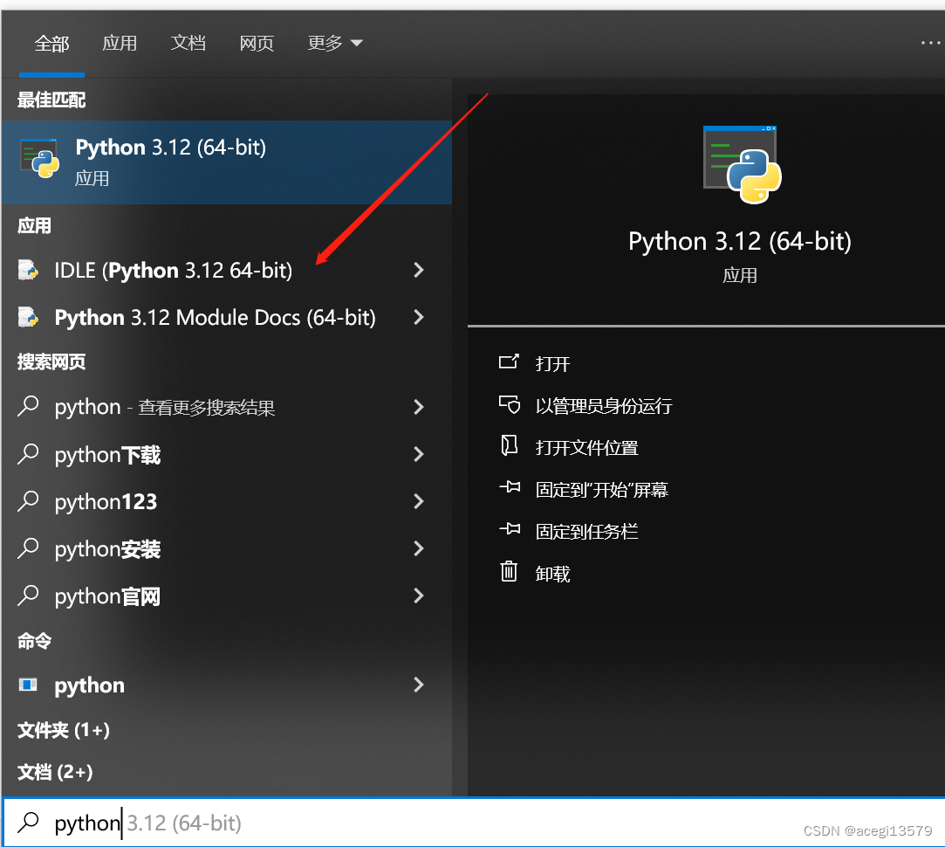Screen dimensions: 945x847
Task: Click the IDLE Python file icon
Action: pos(28,270)
